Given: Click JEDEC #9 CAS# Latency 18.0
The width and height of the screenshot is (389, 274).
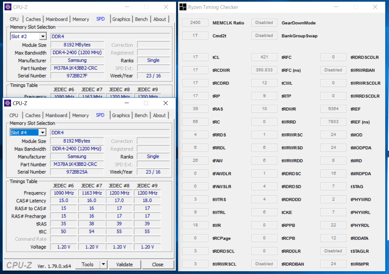Looking at the screenshot, I should coord(147,201).
